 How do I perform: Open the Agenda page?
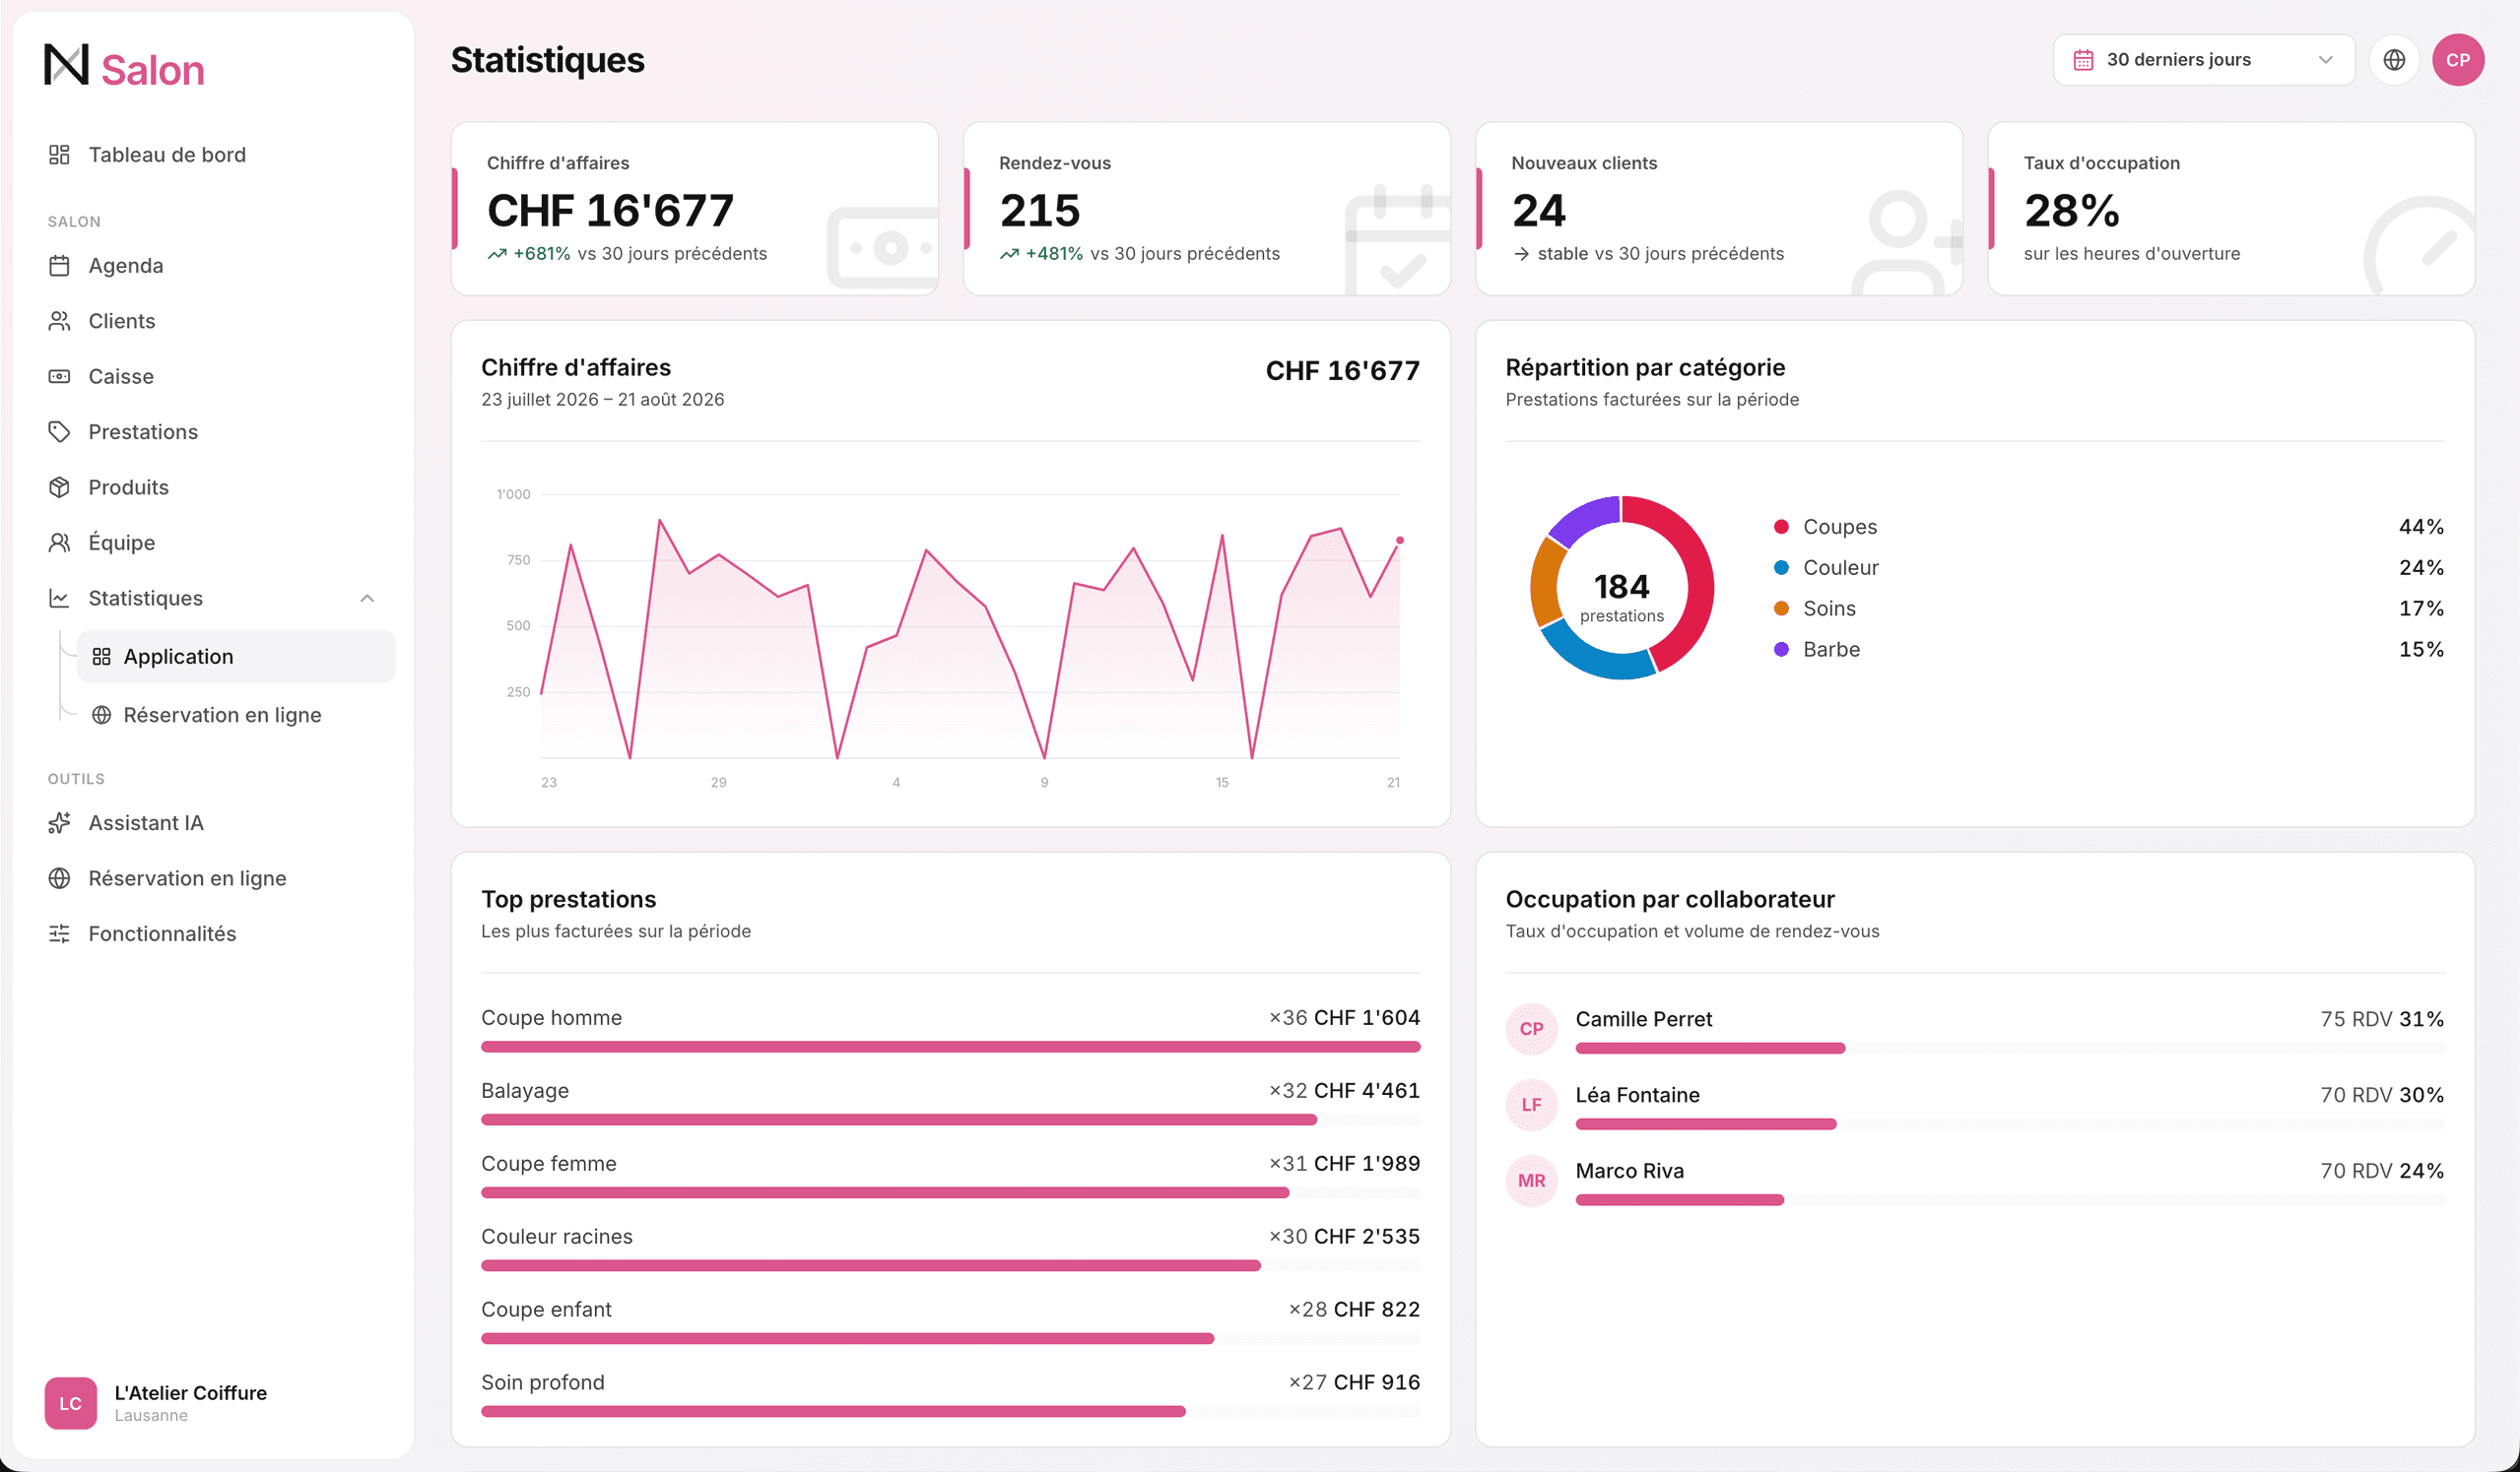coord(126,266)
